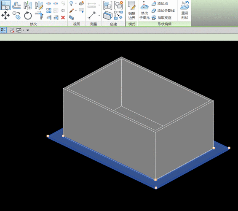Viewport: 238px width, 211px height.
Task: Click 重设形状 Reset Shape button
Action: pos(185,10)
